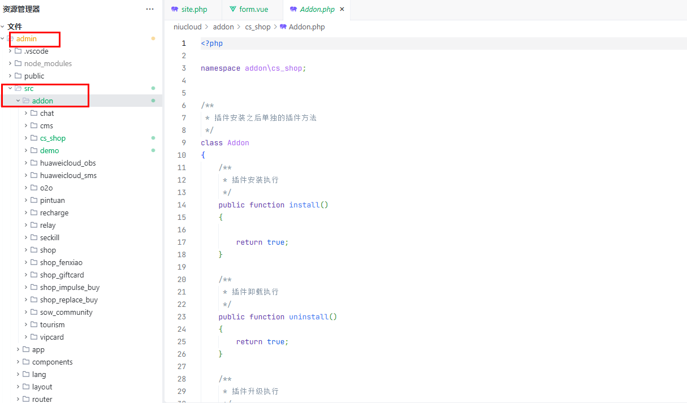Select the vipcard folder in tree

52,337
